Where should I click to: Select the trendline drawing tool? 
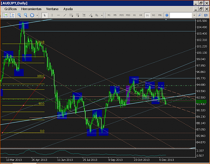pyautogui.click(x=65, y=15)
